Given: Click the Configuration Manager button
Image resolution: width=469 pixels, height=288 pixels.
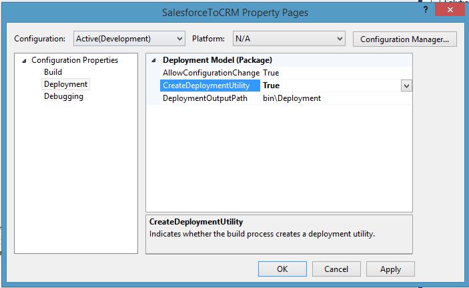Looking at the screenshot, I should point(404,39).
